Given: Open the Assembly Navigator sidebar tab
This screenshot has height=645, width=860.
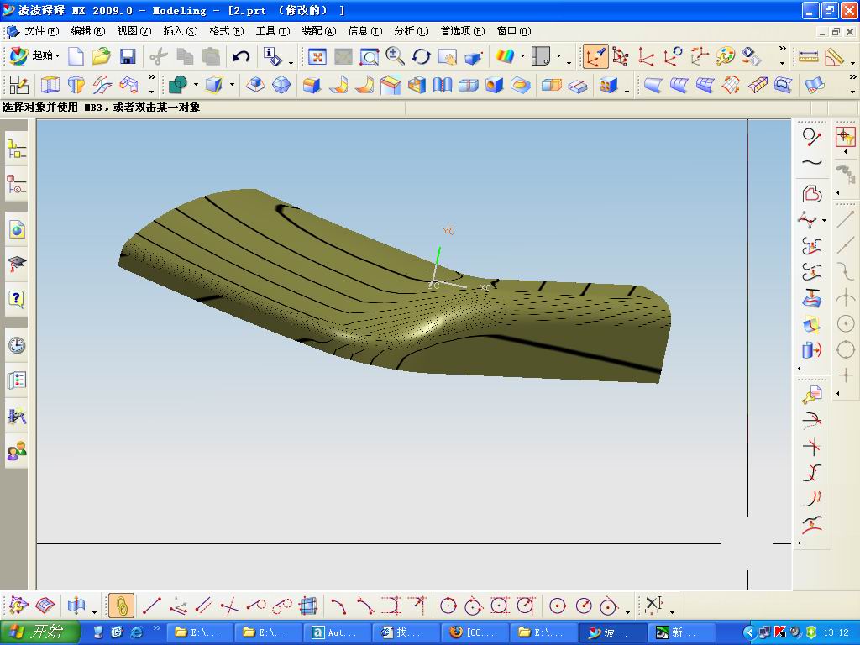Looking at the screenshot, I should click(17, 149).
